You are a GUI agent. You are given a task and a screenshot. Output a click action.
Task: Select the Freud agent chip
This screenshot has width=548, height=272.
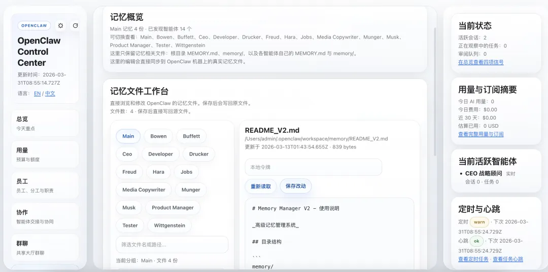[x=129, y=172]
